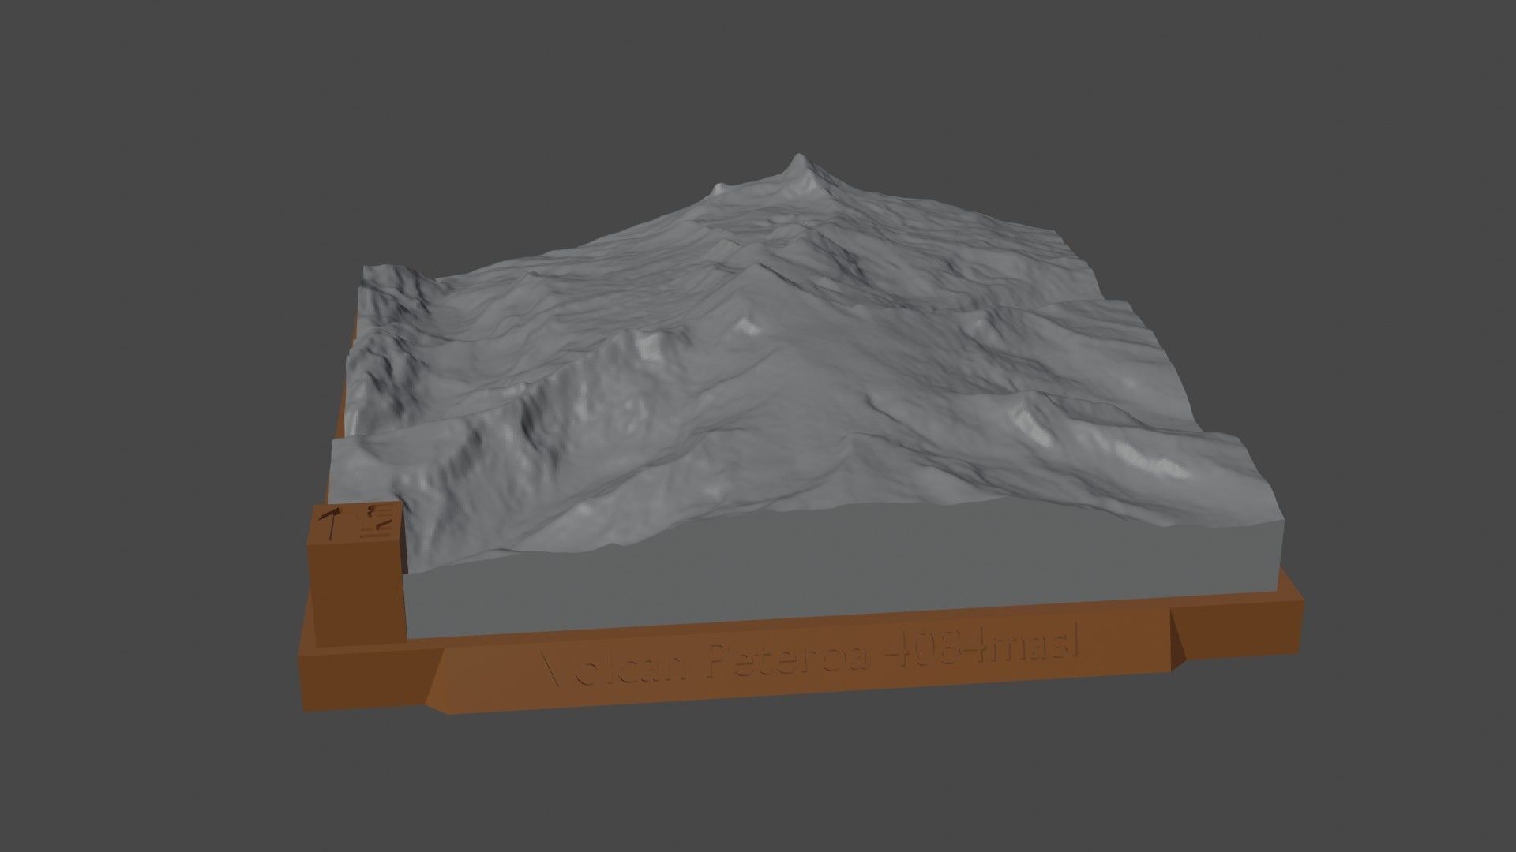
Task: Select the central mountain slope of the model
Action: [790, 394]
